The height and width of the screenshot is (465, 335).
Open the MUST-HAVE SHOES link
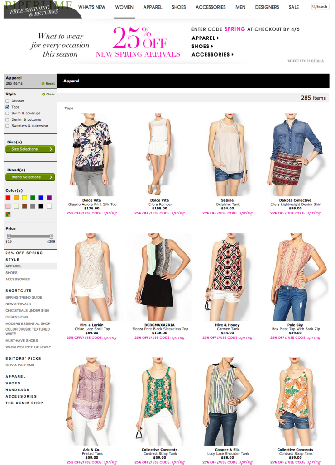tap(22, 341)
